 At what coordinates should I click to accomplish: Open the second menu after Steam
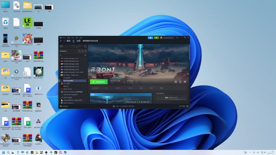pyautogui.click(x=69, y=38)
